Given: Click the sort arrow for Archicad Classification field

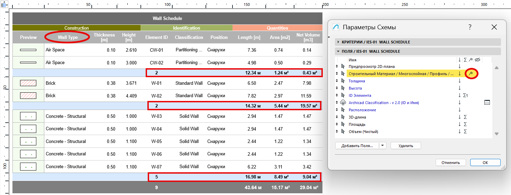Looking at the screenshot, I should click(x=460, y=102).
